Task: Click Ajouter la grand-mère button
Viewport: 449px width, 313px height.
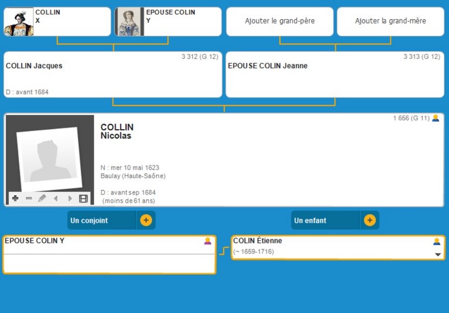Action: pyautogui.click(x=390, y=21)
